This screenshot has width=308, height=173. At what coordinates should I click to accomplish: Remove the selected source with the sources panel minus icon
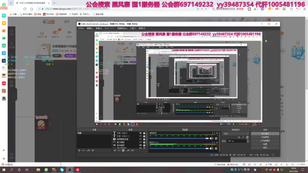point(119,150)
